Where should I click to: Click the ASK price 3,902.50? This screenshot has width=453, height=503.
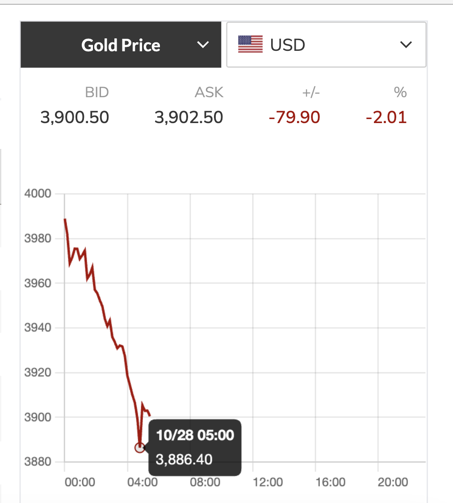click(189, 117)
